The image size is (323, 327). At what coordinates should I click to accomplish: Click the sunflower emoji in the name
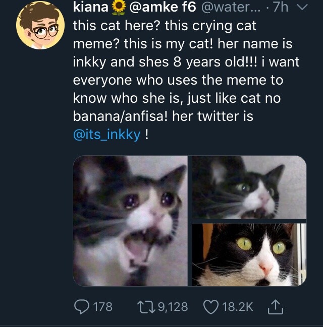[x=118, y=8]
